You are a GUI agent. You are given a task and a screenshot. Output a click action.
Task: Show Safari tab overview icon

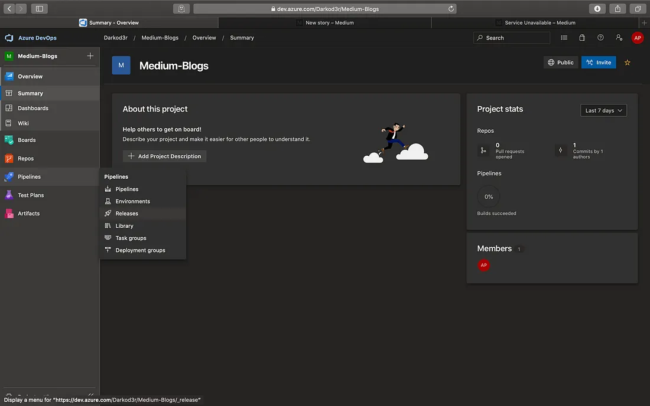[638, 9]
